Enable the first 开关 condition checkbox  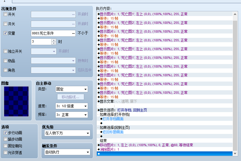point(5,14)
